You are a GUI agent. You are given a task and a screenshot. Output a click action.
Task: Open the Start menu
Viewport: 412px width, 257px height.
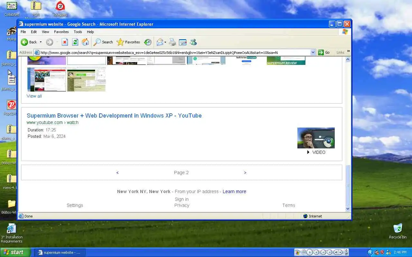point(15,252)
